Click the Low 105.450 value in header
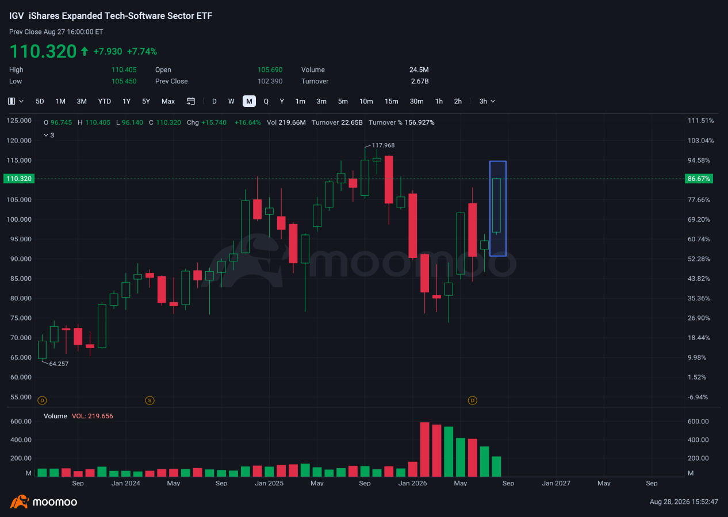This screenshot has width=728, height=517. pos(124,81)
